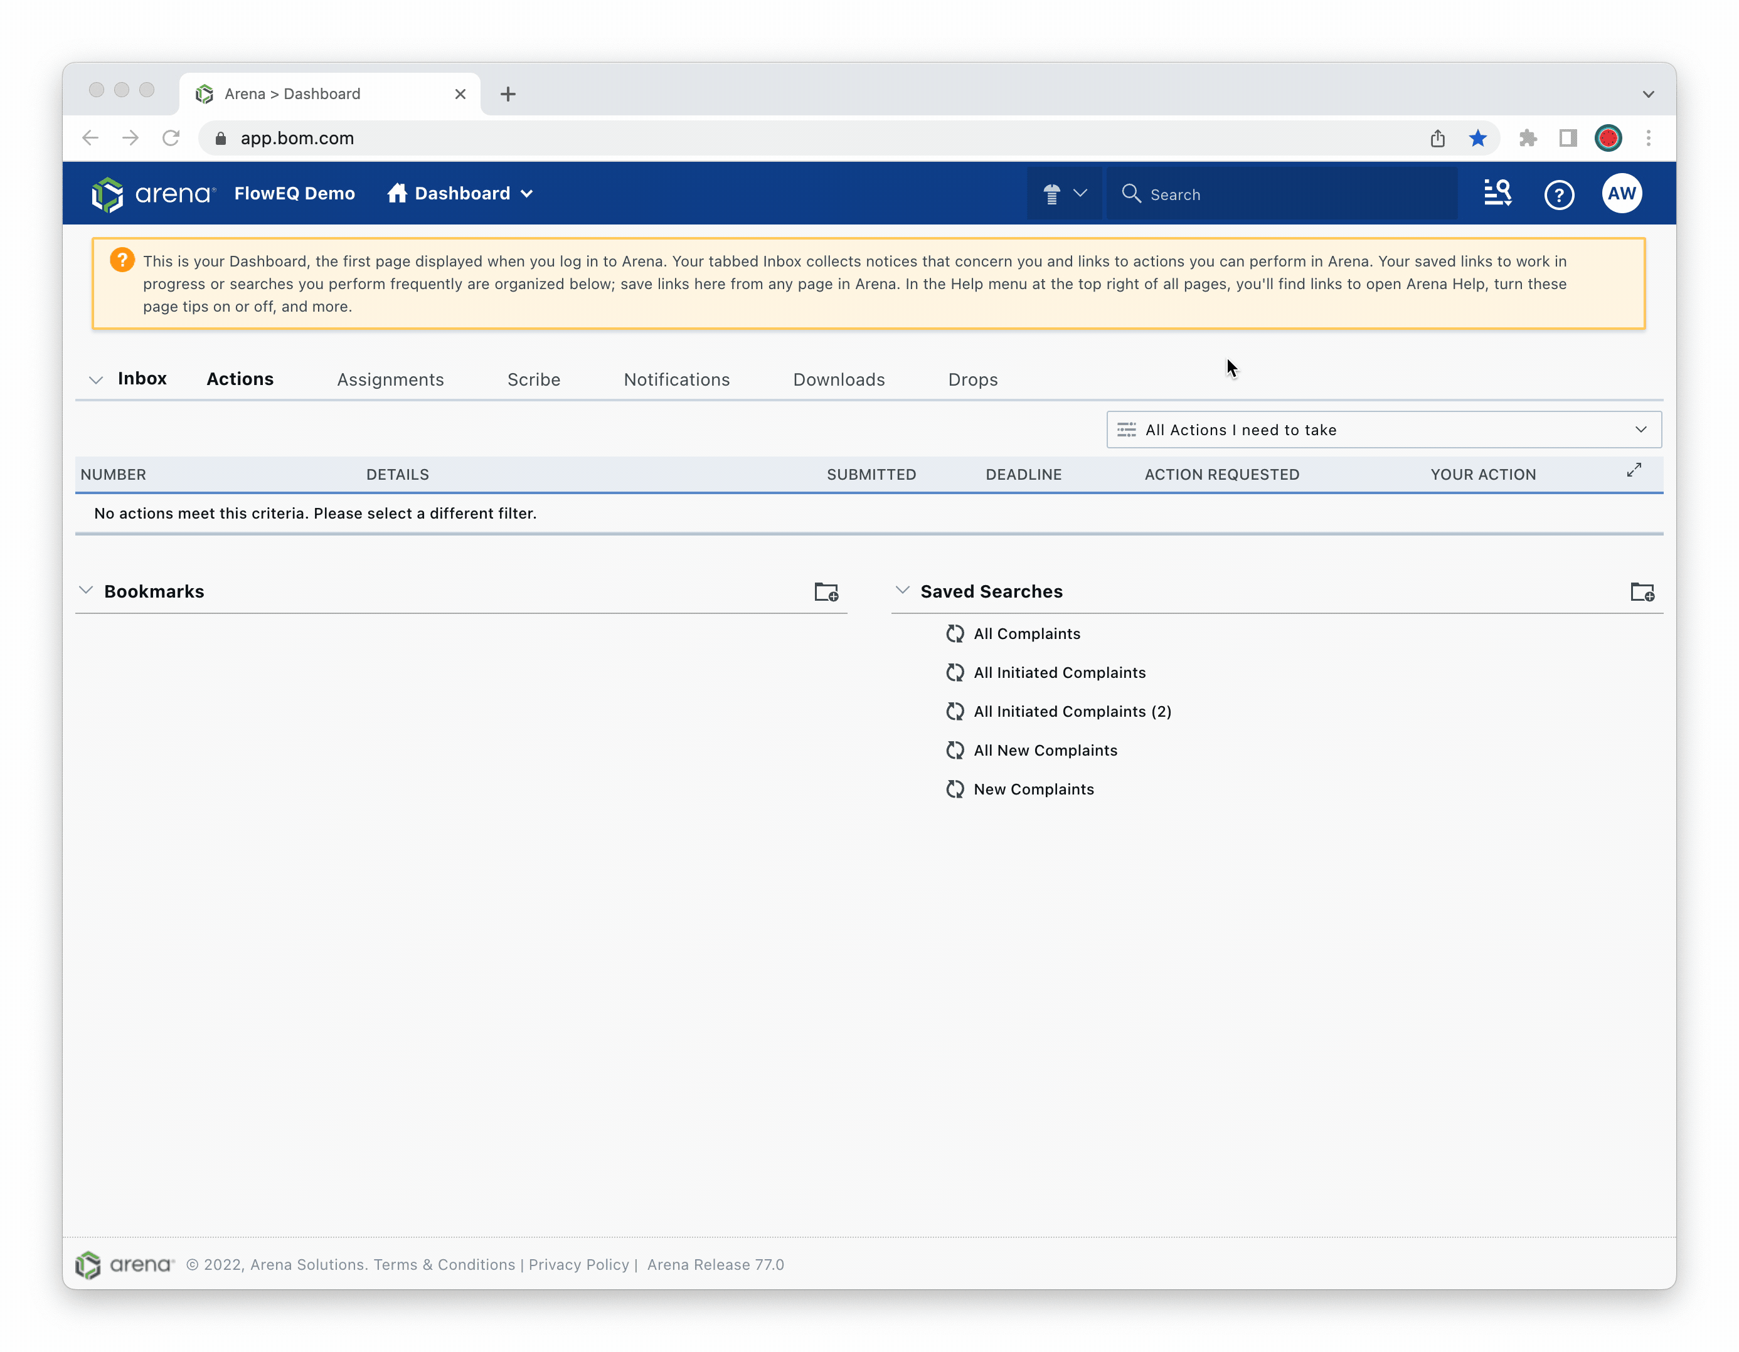The image size is (1739, 1352).
Task: Open the Help question mark icon
Action: [1560, 193]
